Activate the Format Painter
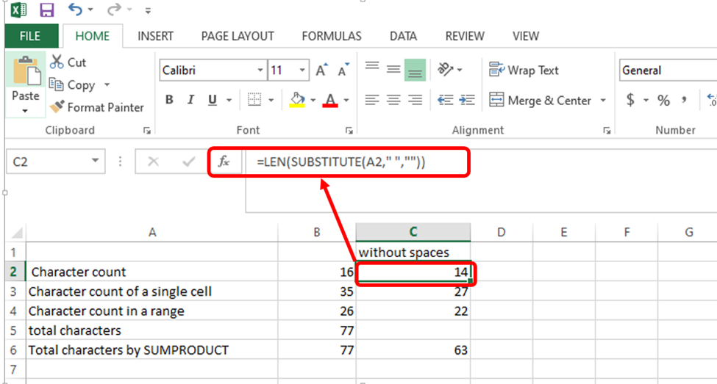 pyautogui.click(x=97, y=107)
